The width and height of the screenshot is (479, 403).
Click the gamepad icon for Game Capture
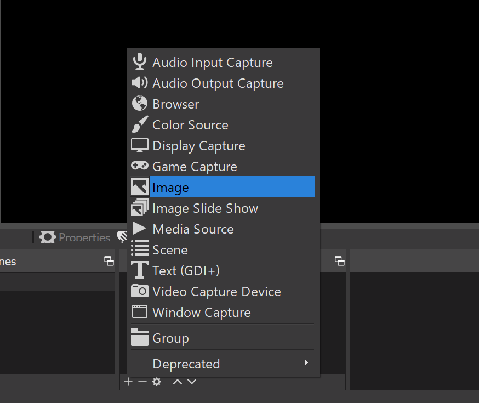coord(140,166)
